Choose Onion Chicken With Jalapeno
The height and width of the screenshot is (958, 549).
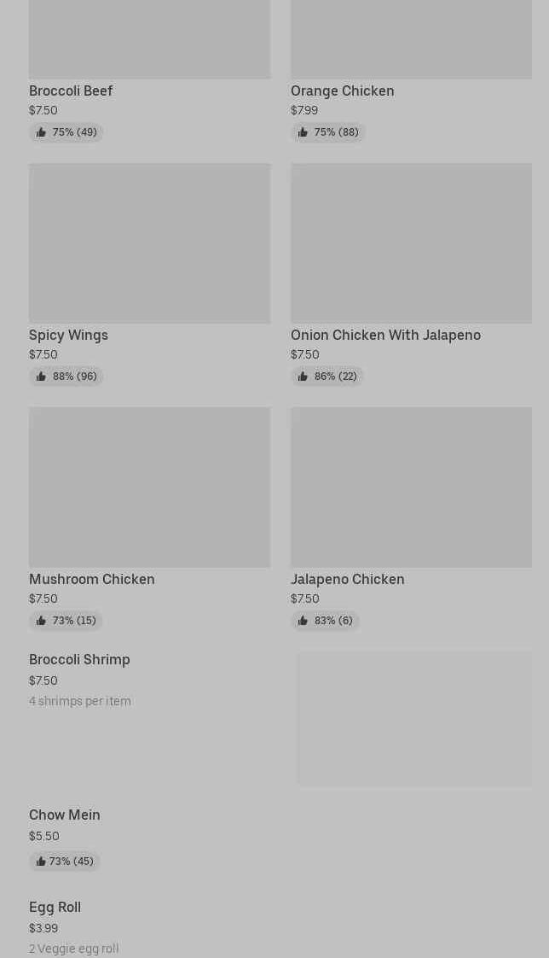[x=385, y=336]
